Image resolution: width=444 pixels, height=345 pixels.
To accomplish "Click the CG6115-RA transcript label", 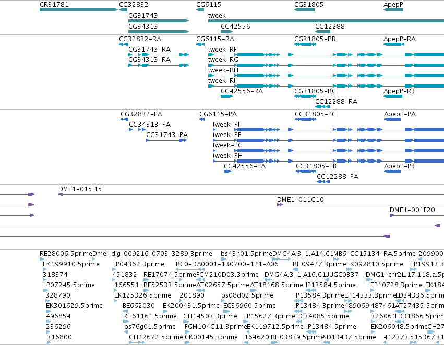I will pyautogui.click(x=215, y=39).
